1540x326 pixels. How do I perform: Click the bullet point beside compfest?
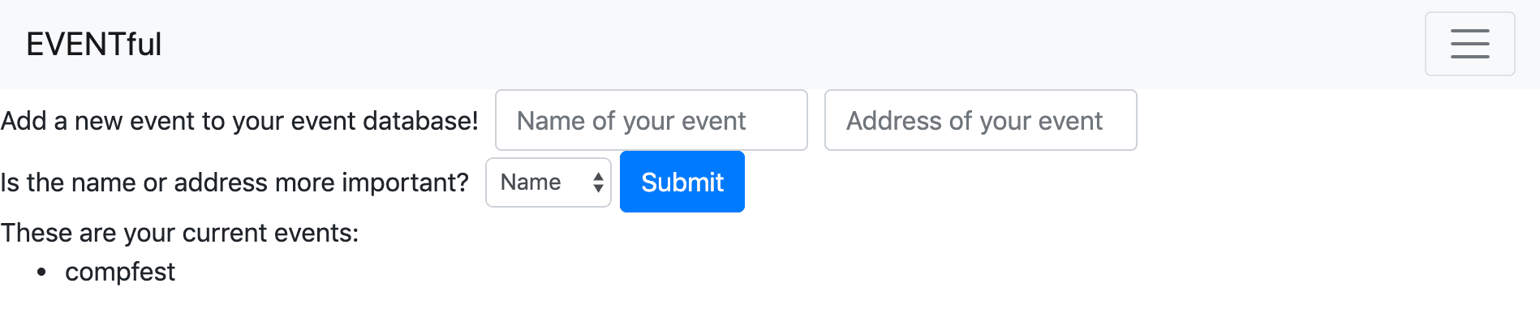coord(42,273)
